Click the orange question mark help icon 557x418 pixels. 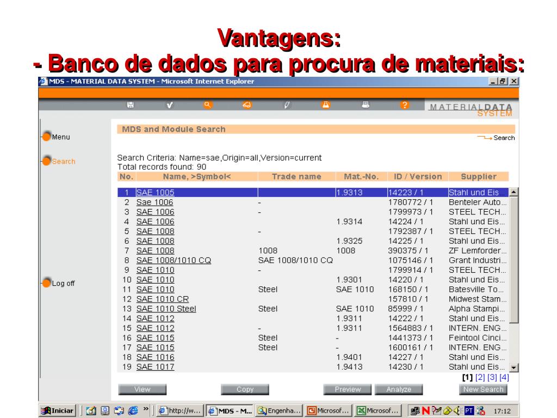tap(405, 105)
